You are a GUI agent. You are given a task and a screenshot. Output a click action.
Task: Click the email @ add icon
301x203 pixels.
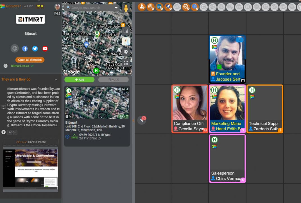tap(151, 7)
